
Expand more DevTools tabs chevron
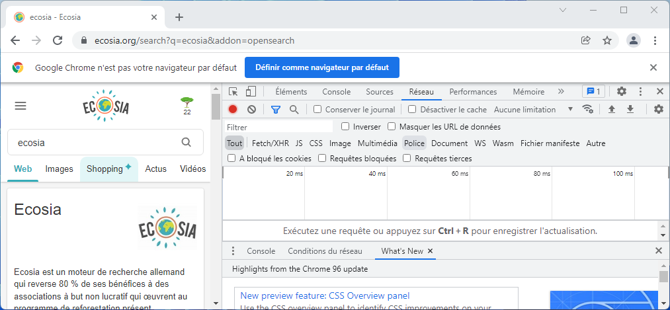(561, 91)
